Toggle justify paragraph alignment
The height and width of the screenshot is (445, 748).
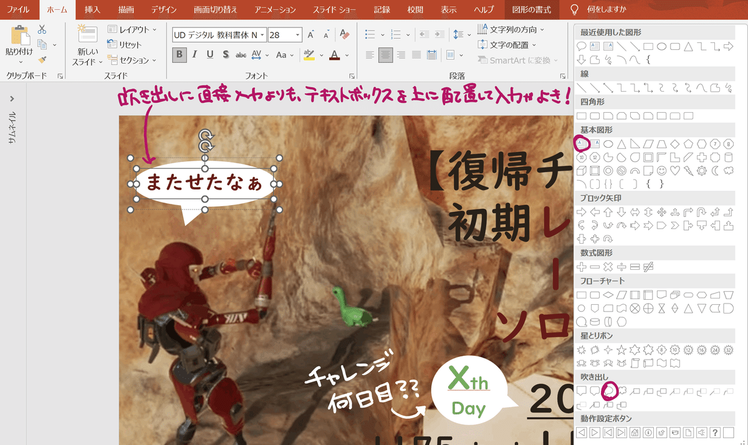tap(416, 55)
